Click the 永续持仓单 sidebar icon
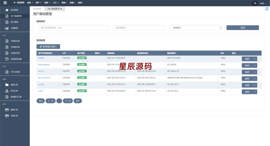This screenshot has height=146, width=270. [x=7, y=41]
